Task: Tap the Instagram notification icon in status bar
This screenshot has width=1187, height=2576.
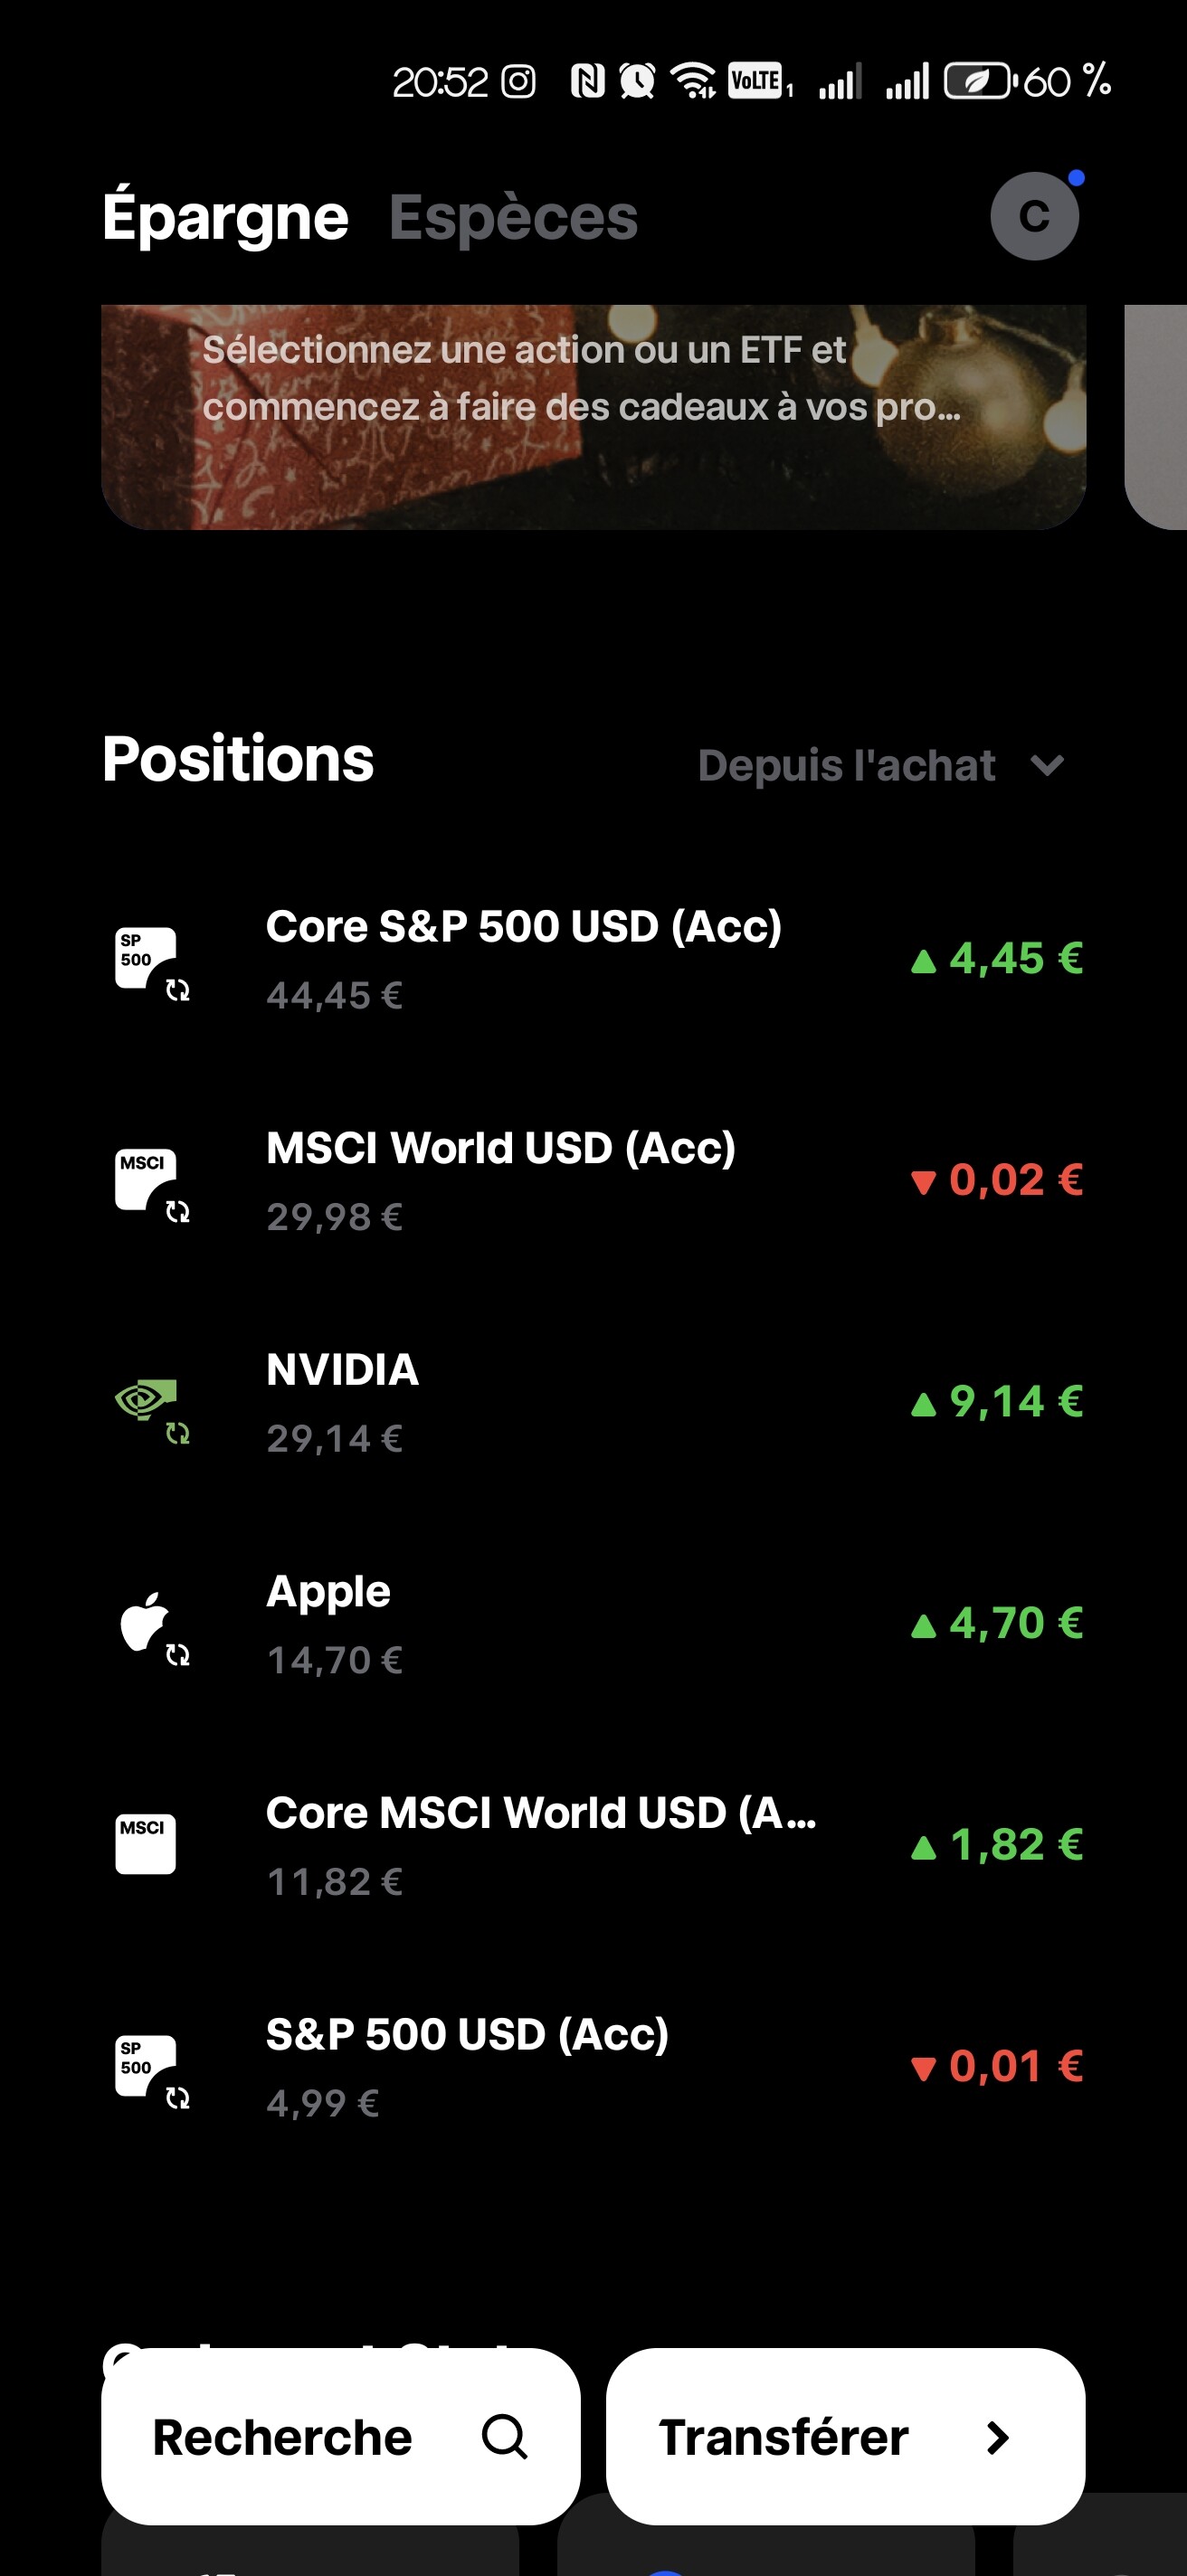Action: click(x=518, y=81)
